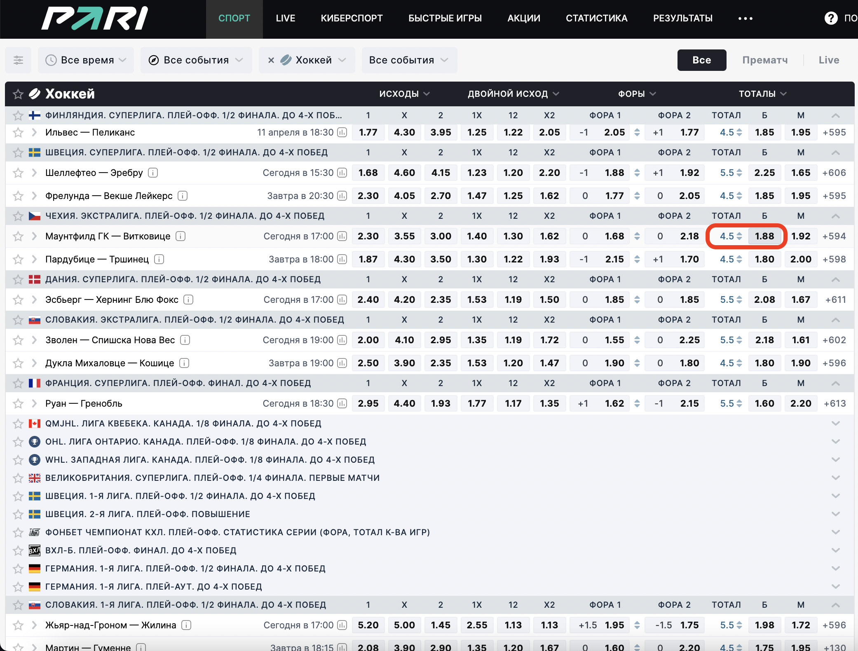
Task: Open the ТОТАЛЫ column dropdown
Action: tap(762, 94)
